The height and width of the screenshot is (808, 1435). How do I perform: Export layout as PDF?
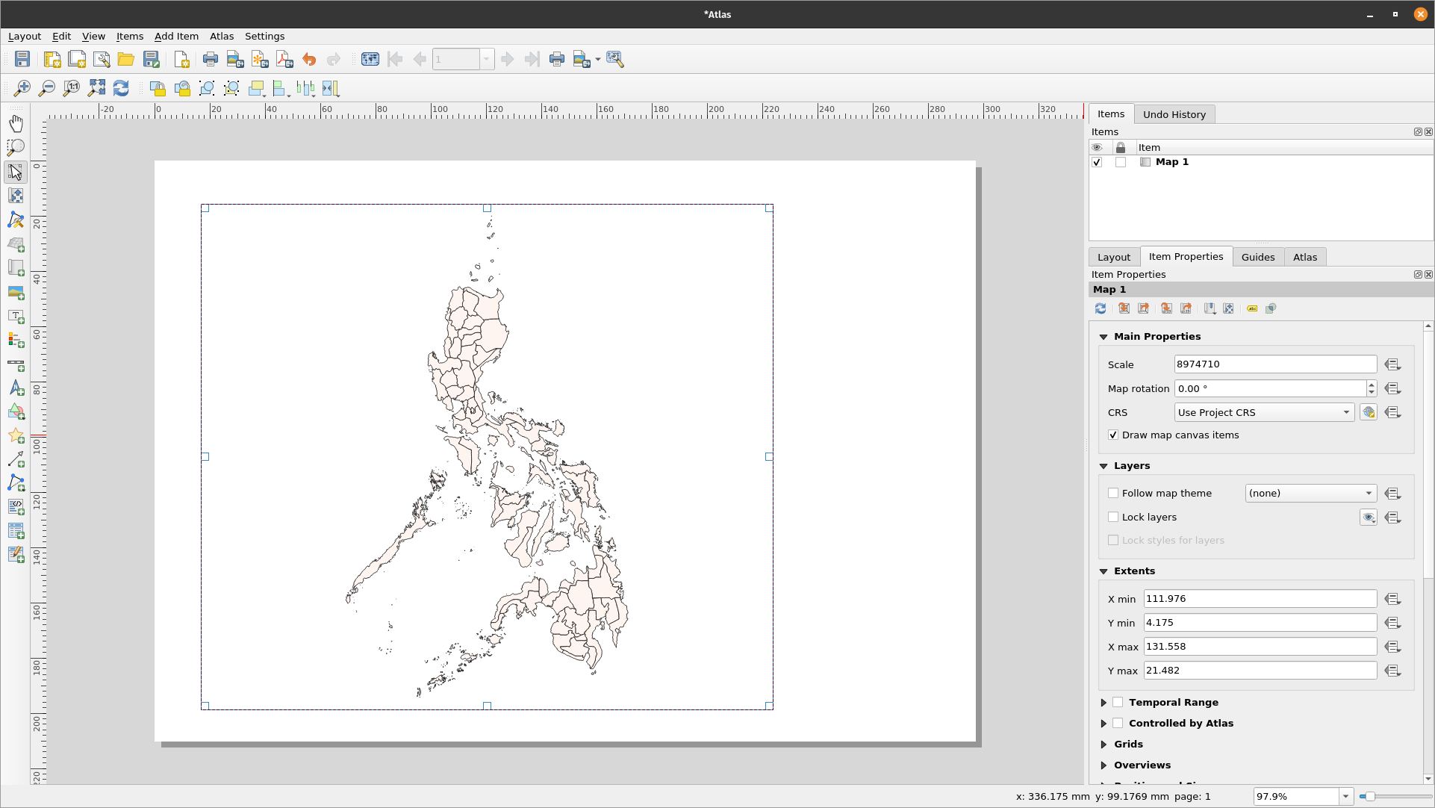284,59
